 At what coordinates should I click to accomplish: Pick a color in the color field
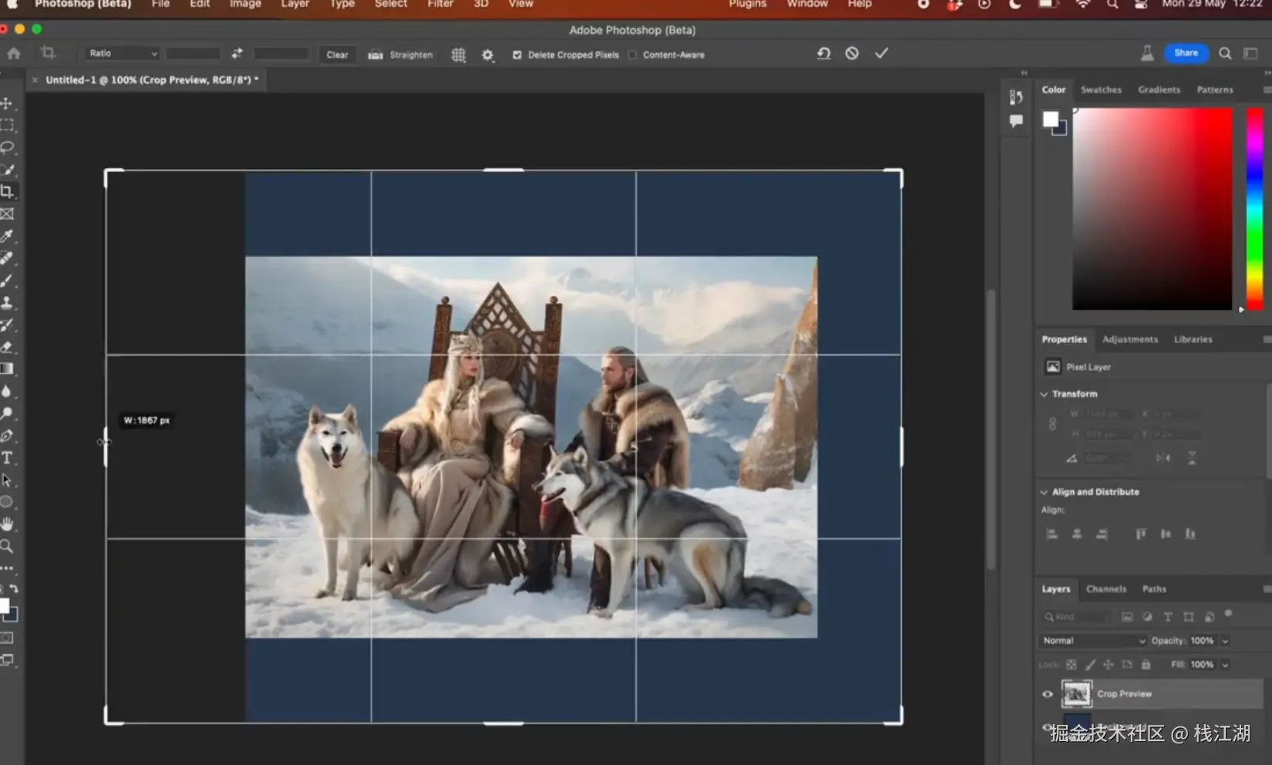pos(1152,208)
